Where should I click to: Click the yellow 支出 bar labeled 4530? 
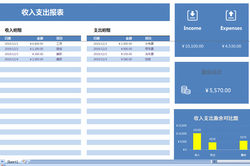(x=212, y=146)
